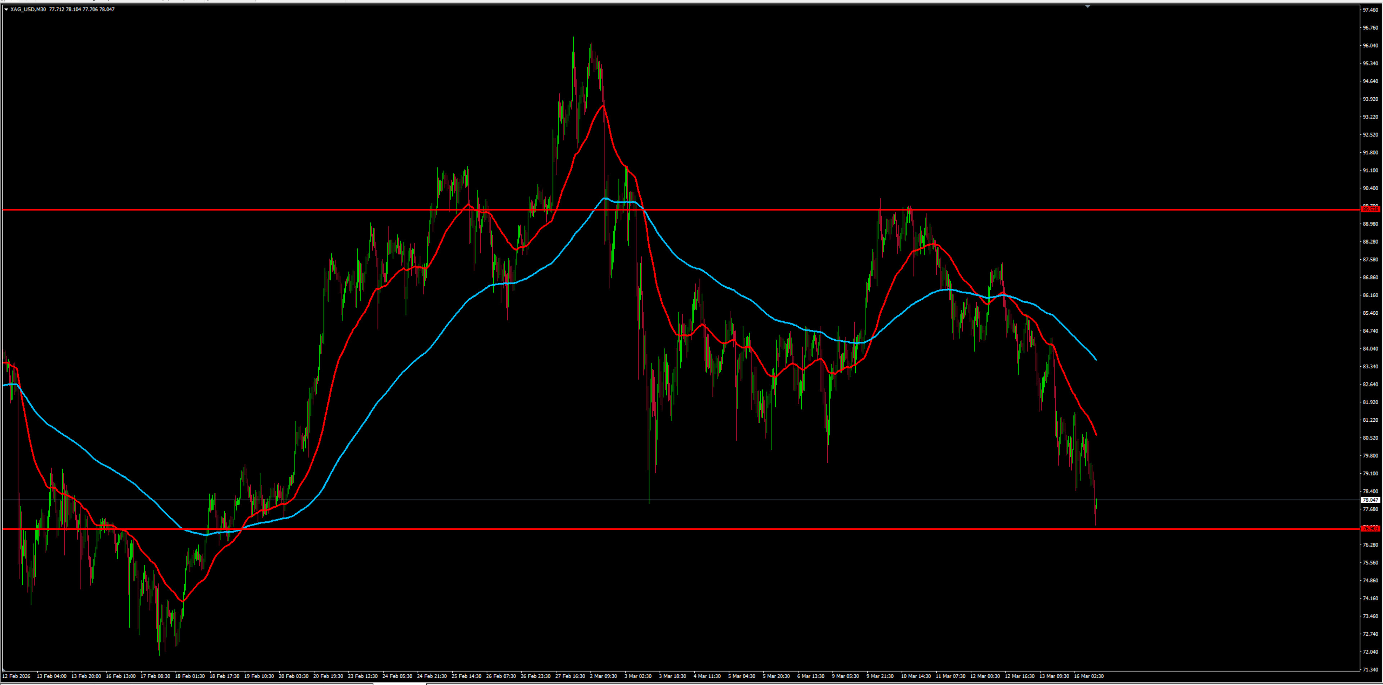The height and width of the screenshot is (685, 1383).
Task: Click the red upper-line price tag on scale
Action: 1371,209
